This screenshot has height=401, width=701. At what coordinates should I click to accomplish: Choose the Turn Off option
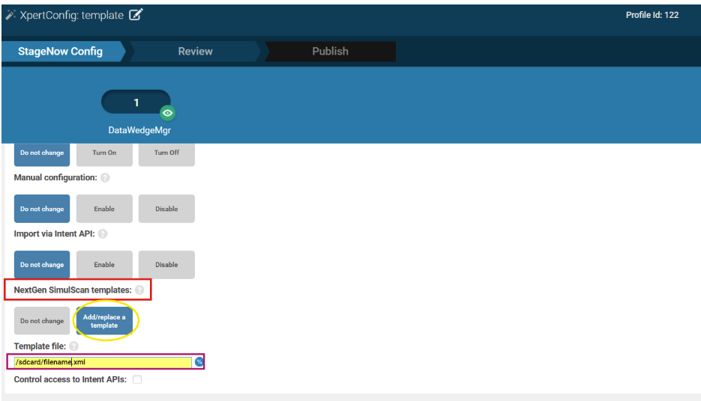click(166, 154)
